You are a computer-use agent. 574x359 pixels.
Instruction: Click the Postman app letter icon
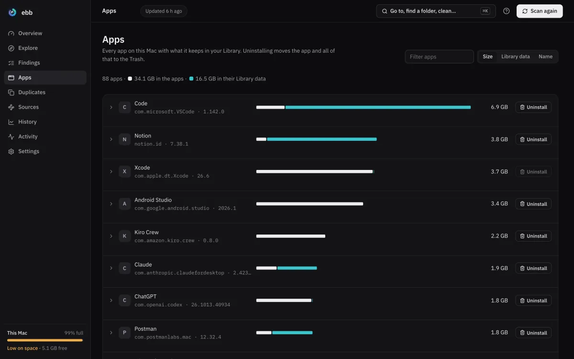[x=125, y=333]
